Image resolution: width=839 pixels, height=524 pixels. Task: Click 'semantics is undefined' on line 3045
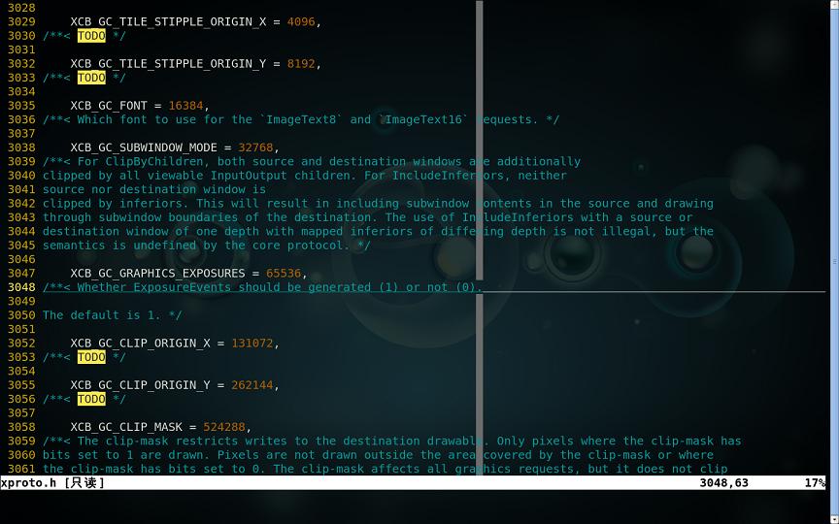(x=119, y=246)
